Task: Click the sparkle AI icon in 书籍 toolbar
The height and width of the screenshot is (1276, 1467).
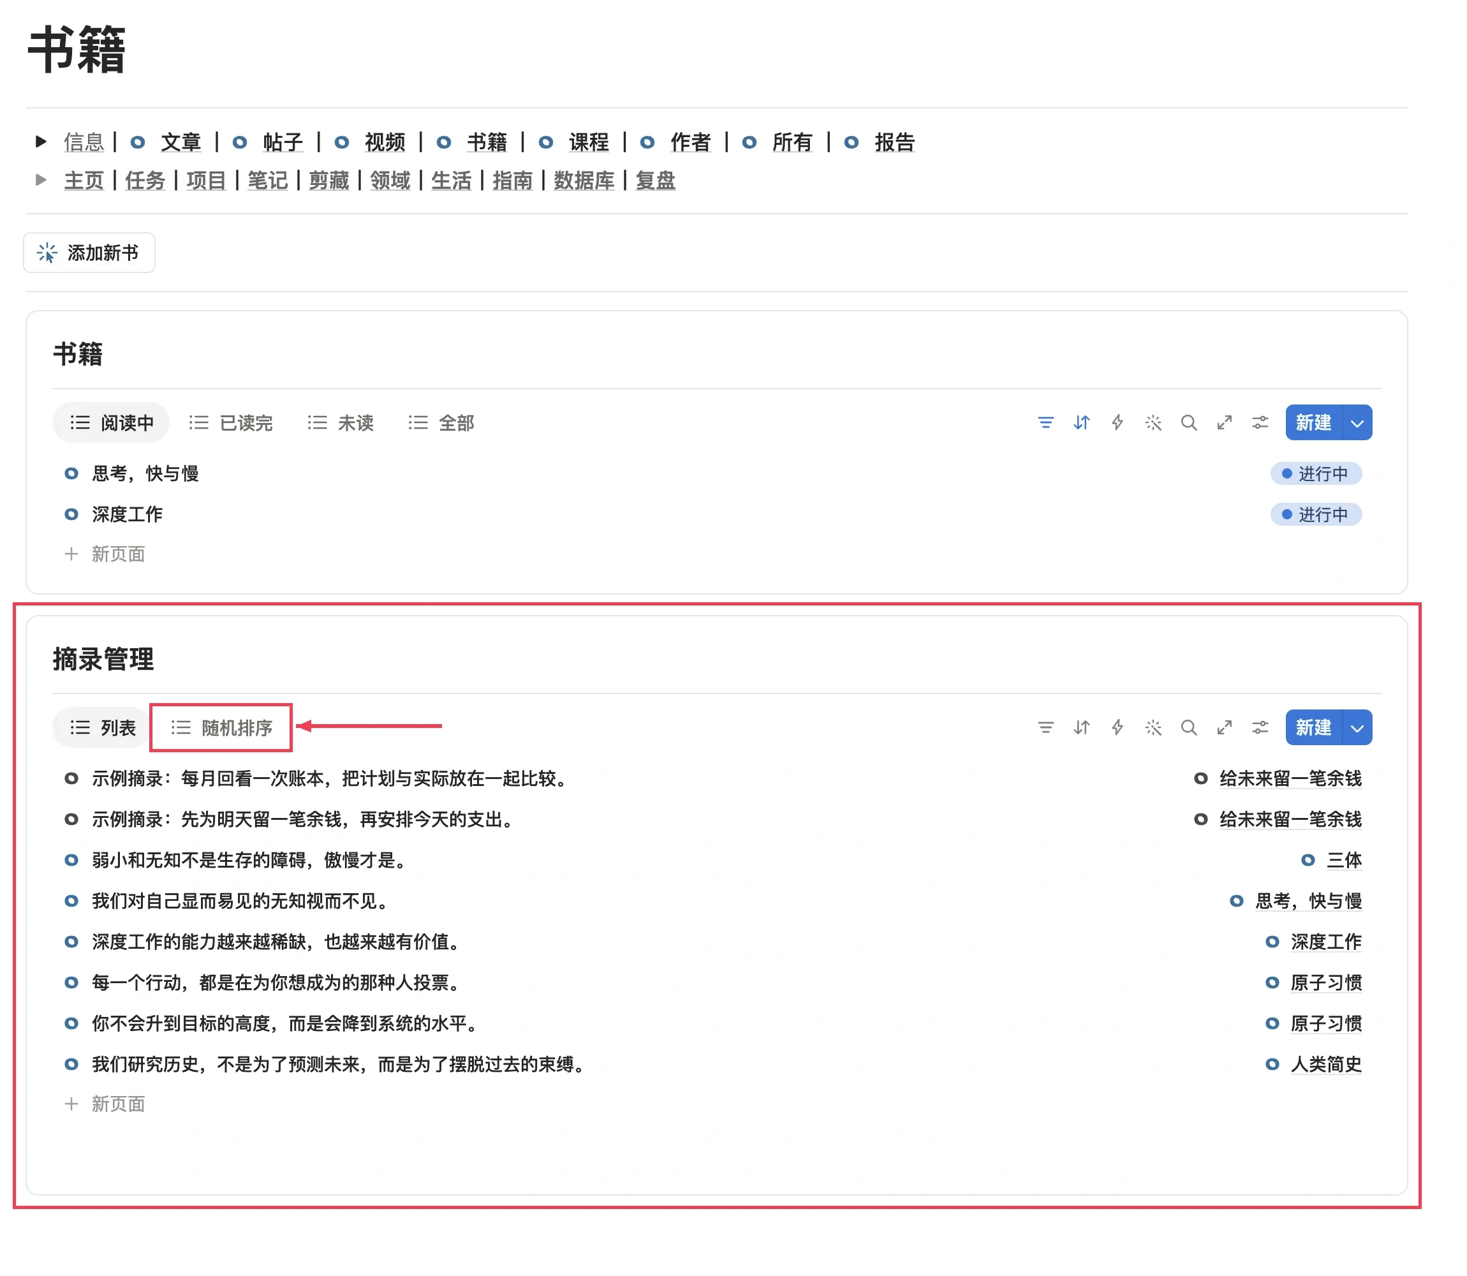Action: [x=1153, y=423]
